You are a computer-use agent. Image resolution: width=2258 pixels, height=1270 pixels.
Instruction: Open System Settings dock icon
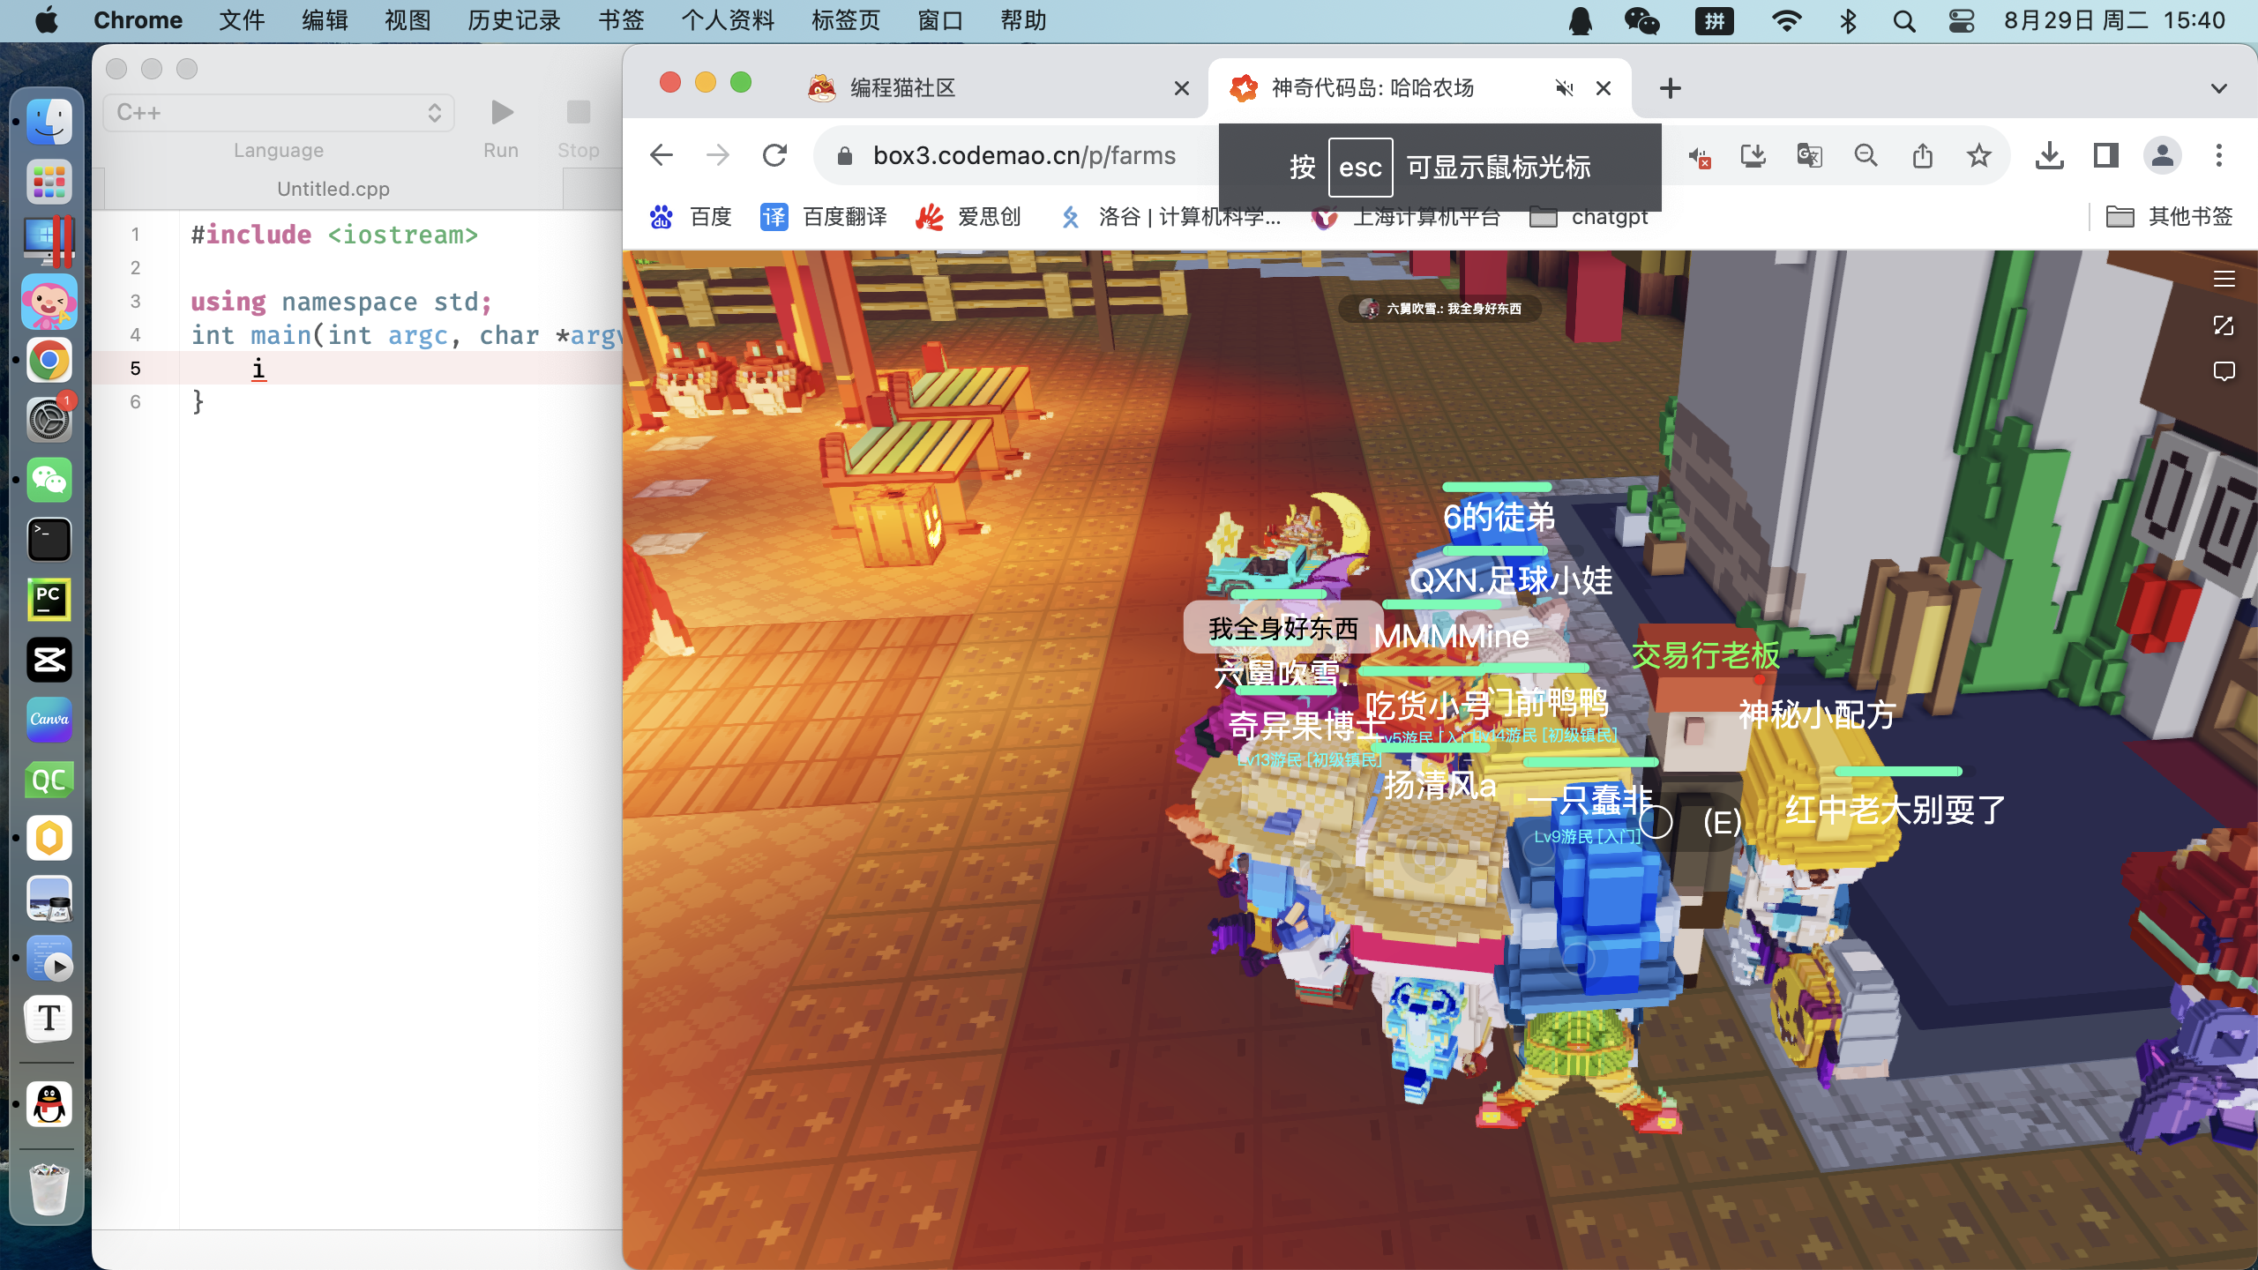coord(49,420)
